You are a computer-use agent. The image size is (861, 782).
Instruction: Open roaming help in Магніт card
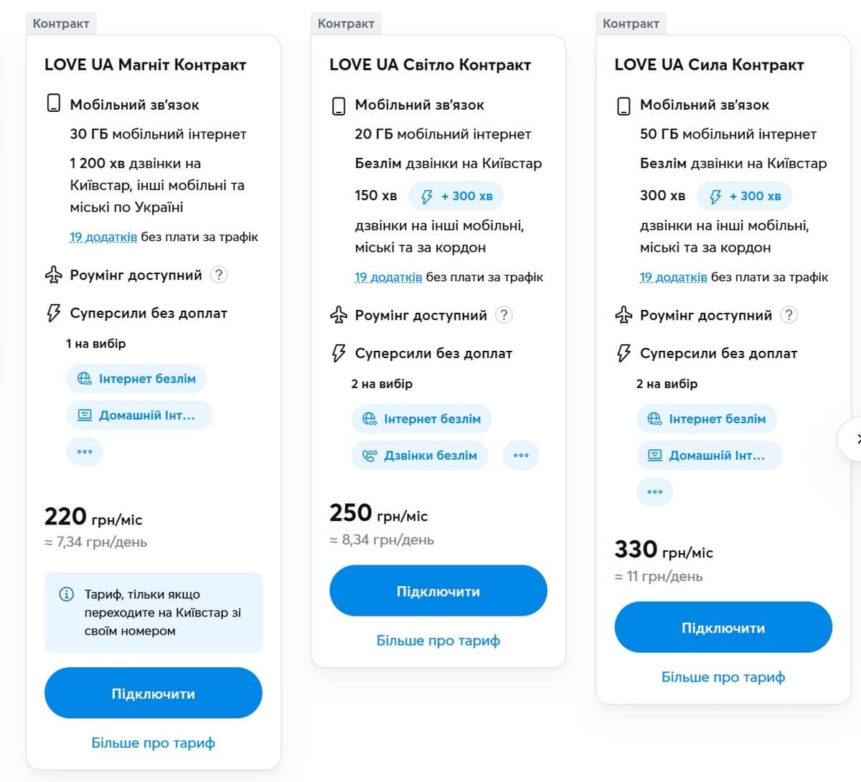tap(219, 275)
